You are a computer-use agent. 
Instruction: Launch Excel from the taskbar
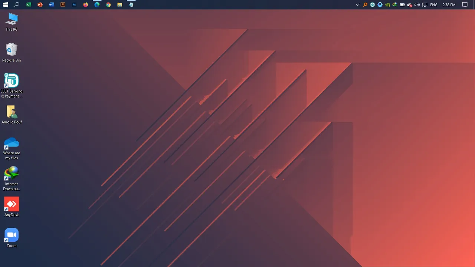29,5
